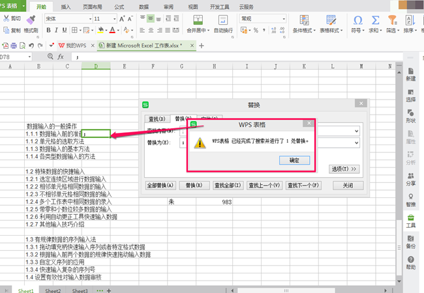Add a new document tab with plus
The height and width of the screenshot is (293, 424).
click(201, 46)
